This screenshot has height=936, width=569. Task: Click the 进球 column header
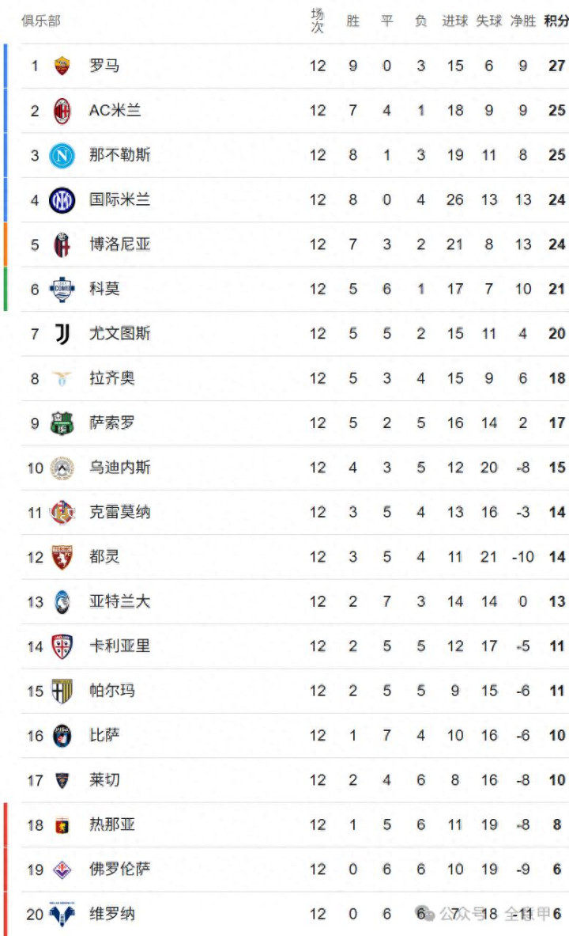pyautogui.click(x=455, y=21)
